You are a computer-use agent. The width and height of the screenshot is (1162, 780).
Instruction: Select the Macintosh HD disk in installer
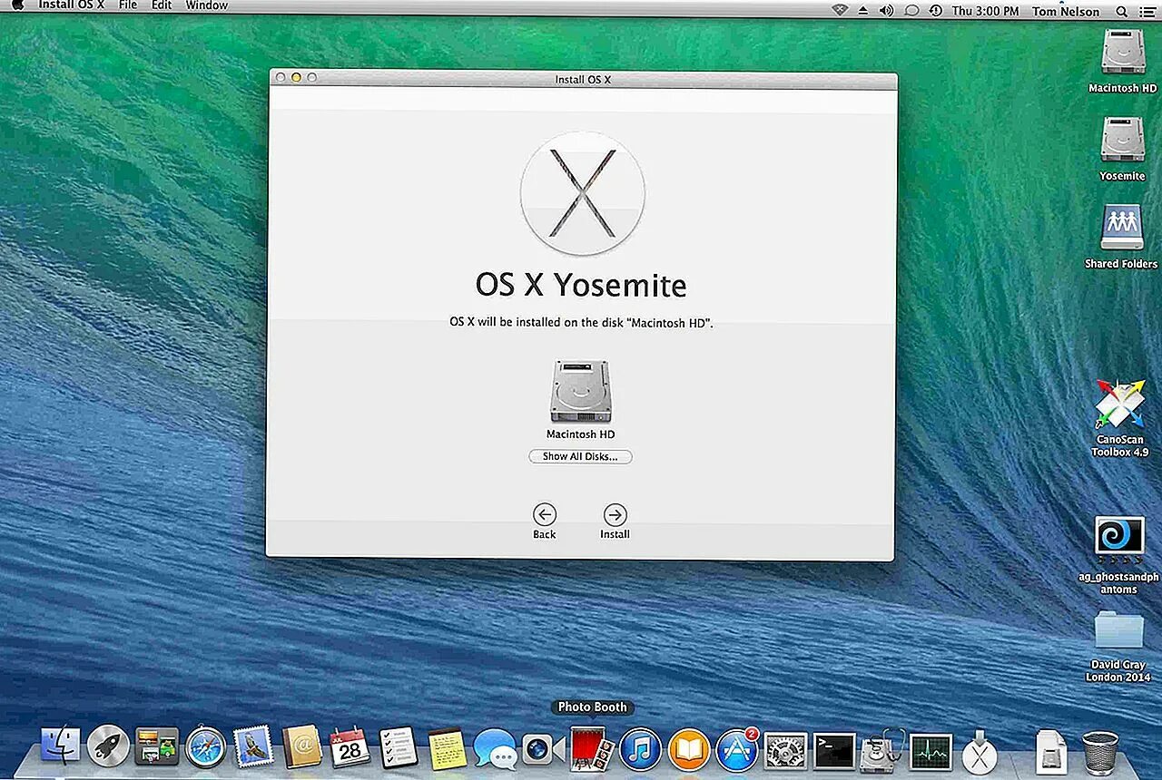click(581, 392)
